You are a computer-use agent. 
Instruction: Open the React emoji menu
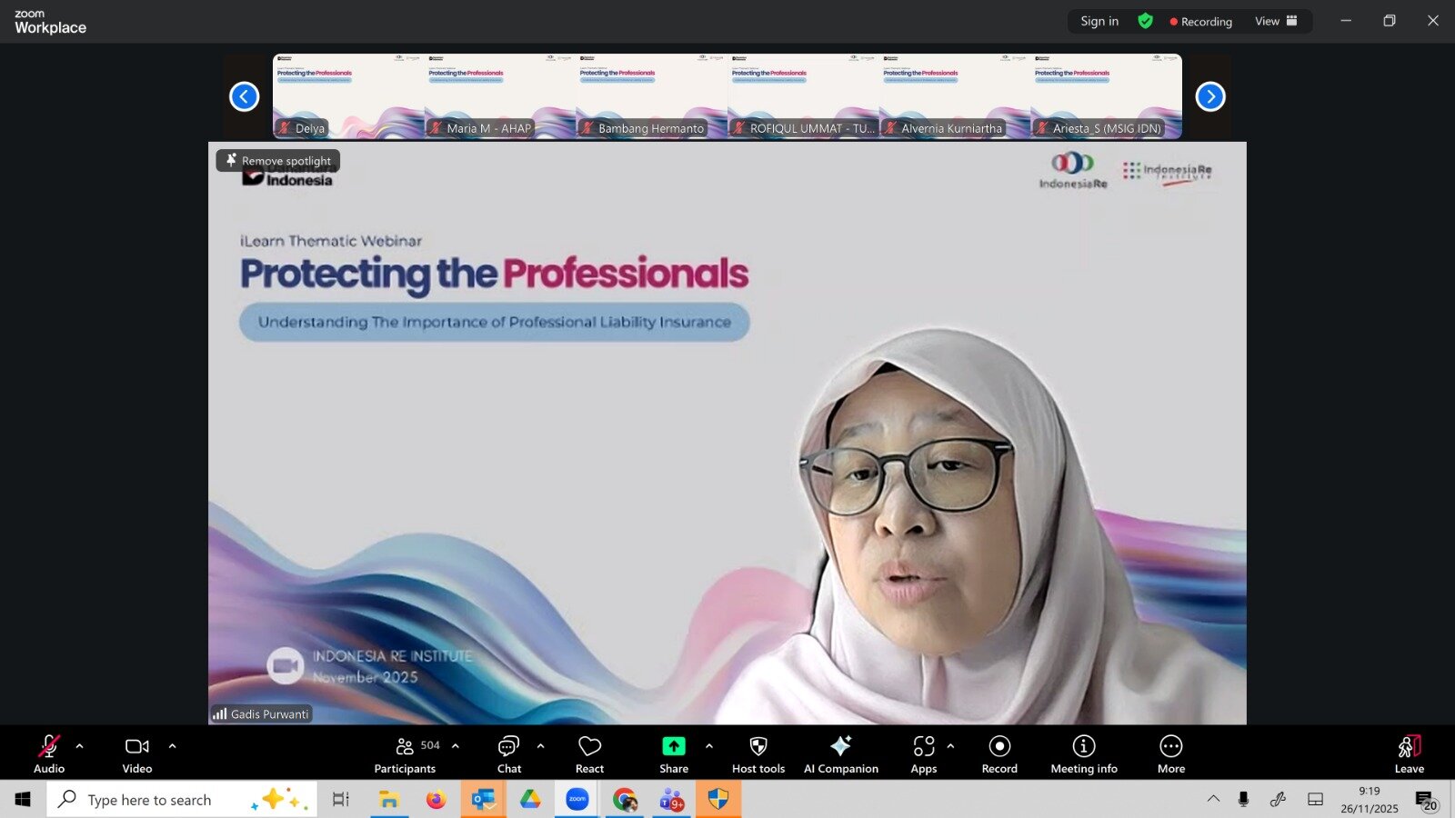(x=589, y=753)
